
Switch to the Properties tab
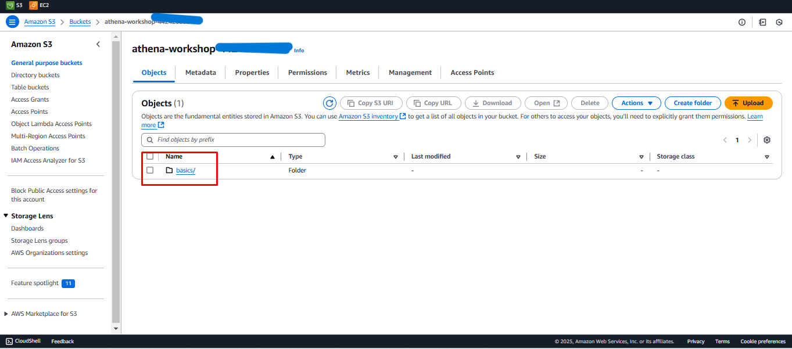(x=252, y=73)
